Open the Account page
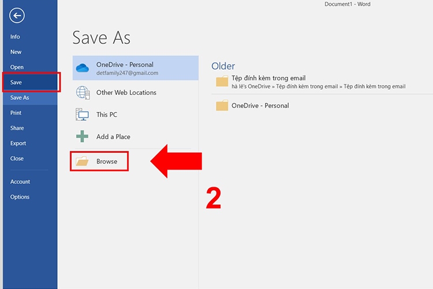Image resolution: width=433 pixels, height=289 pixels. (x=30, y=181)
